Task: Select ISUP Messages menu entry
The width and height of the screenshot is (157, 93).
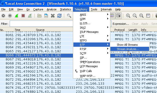Action: click(91, 32)
